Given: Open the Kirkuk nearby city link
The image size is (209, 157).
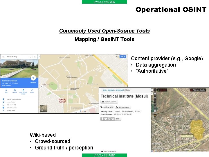Looking at the screenshot, I should 138,111.
